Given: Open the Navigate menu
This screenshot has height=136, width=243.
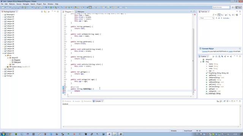Looking at the screenshot, I should tap(26, 4).
